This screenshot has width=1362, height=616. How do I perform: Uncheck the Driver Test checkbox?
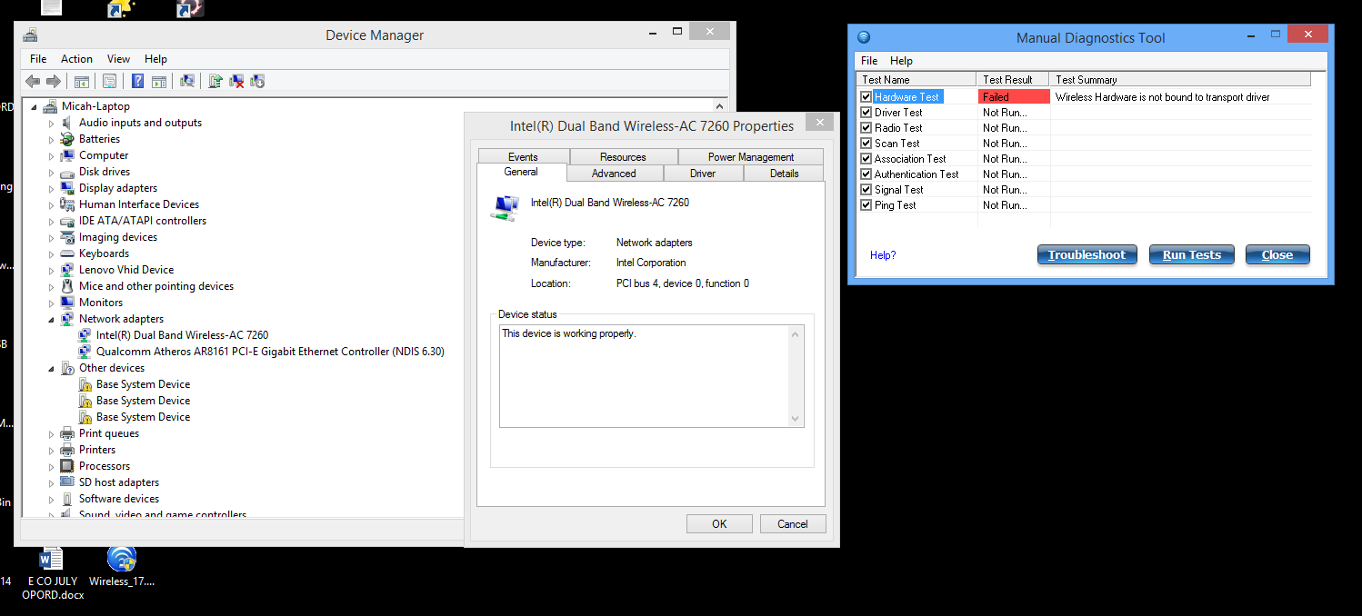866,113
